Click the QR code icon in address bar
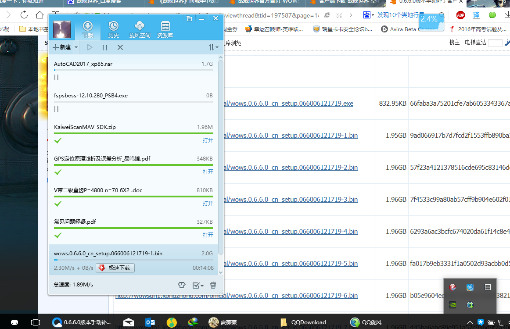This screenshot has width=510, height=329. pyautogui.click(x=339, y=15)
